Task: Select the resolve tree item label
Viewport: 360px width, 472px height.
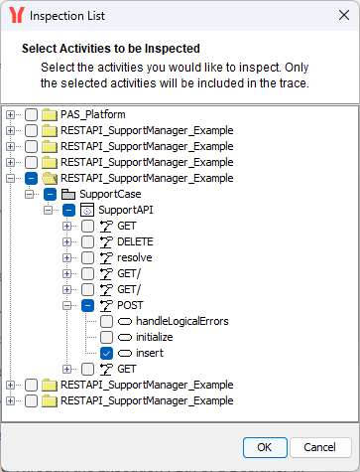Action: tap(135, 257)
